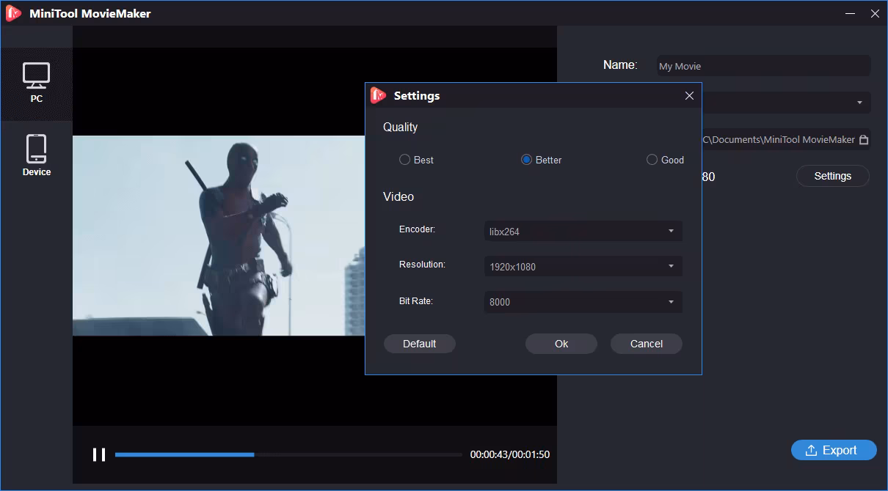Cancel the Settings dialog
This screenshot has height=491, width=888.
click(x=647, y=344)
